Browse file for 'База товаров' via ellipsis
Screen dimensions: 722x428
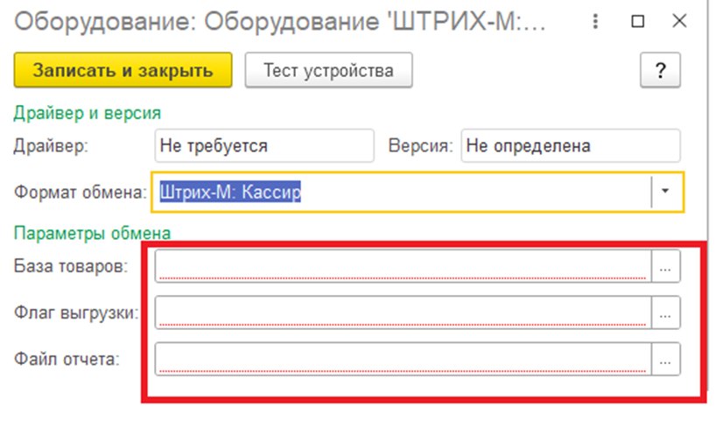click(x=665, y=266)
